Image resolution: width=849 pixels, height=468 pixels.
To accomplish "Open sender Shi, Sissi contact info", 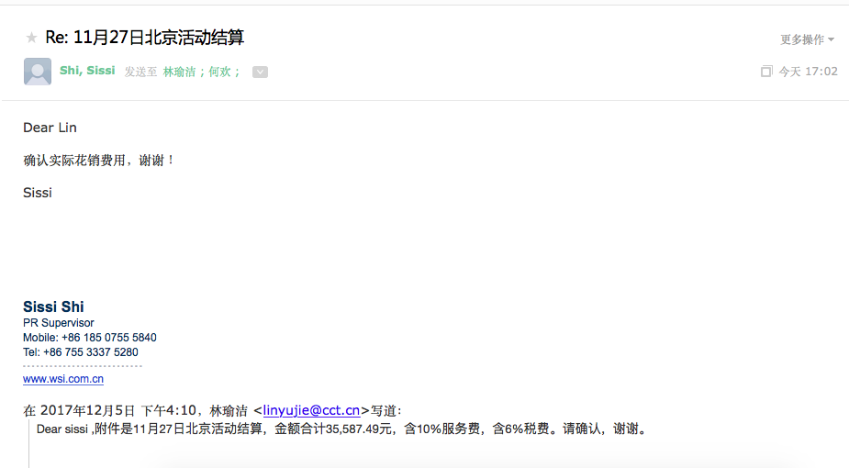I will click(x=87, y=71).
